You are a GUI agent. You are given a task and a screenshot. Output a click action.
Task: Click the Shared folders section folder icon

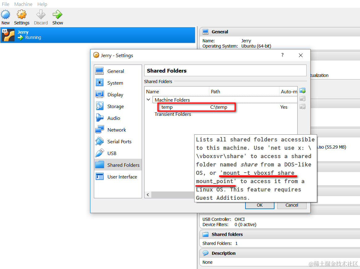[206, 234]
